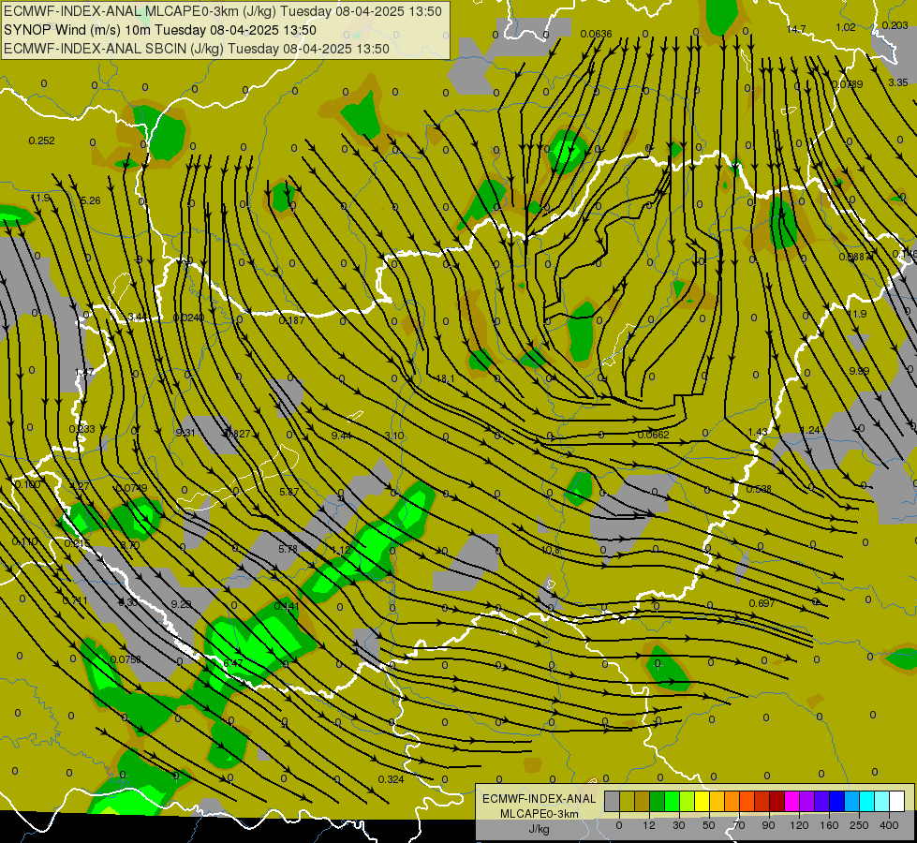Viewport: 917px width, 843px height.
Task: Click the map value 0.711
Action: (75, 600)
